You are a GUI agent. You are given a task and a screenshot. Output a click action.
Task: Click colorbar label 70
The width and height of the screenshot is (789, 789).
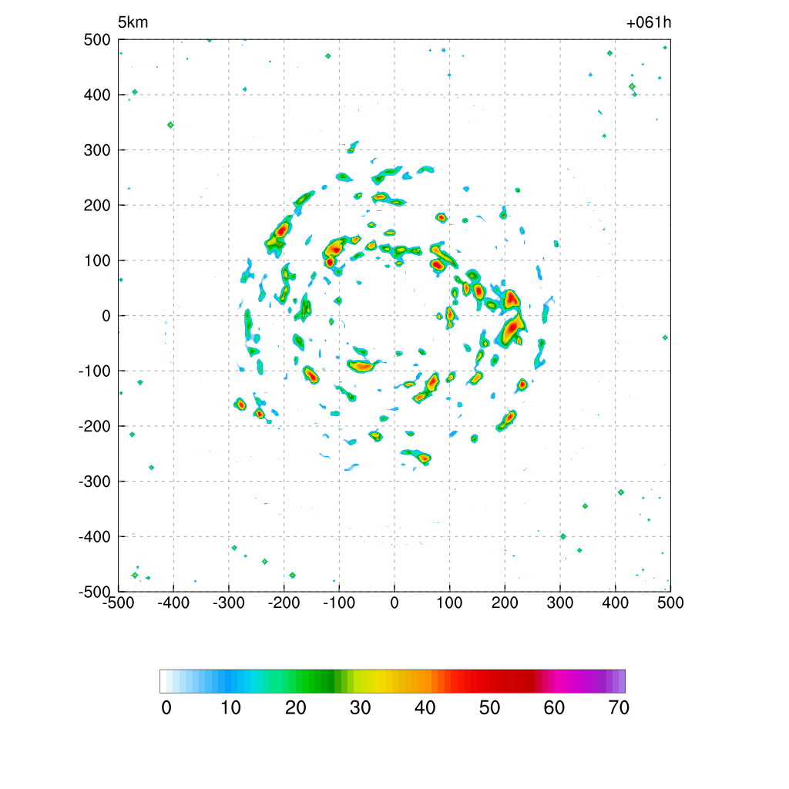pos(619,708)
